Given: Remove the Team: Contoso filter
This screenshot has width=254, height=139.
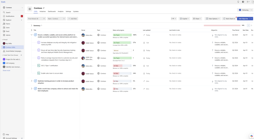Looking at the screenshot, I should tap(64, 19).
